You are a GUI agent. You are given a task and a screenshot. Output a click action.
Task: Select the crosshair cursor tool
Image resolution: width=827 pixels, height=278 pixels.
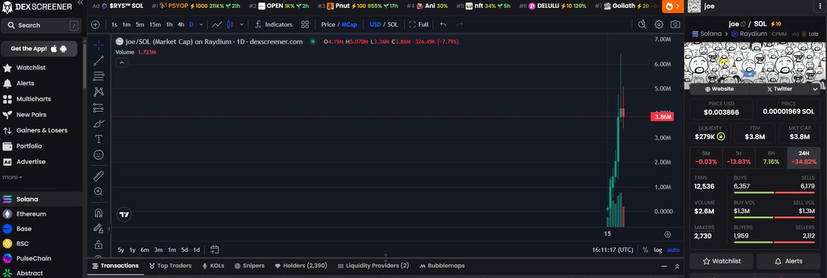(99, 45)
